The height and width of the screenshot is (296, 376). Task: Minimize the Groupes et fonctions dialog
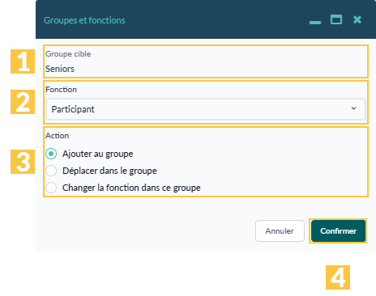315,23
